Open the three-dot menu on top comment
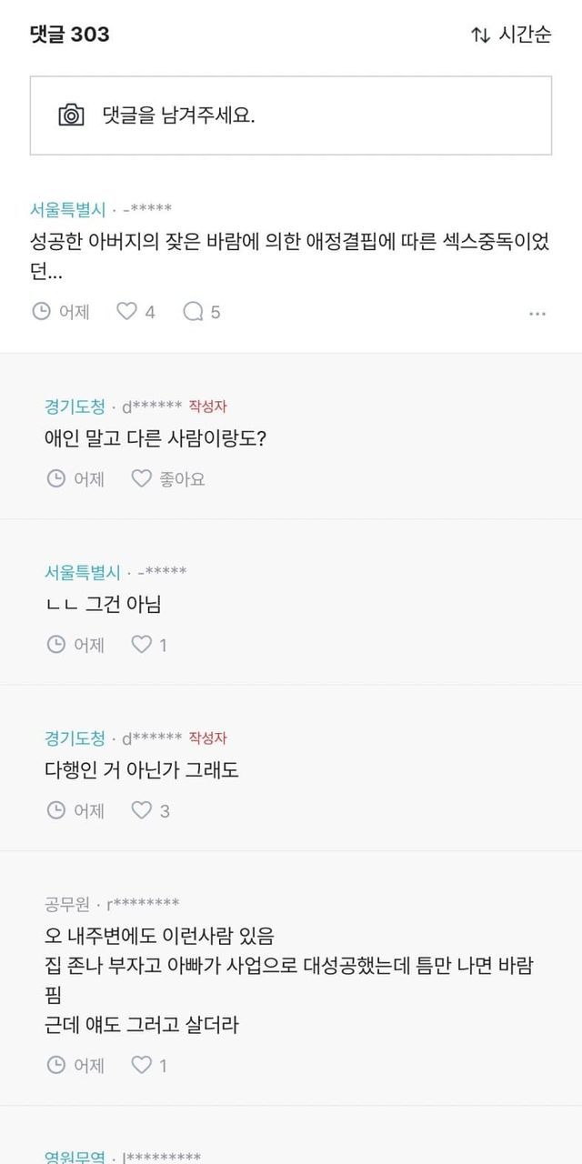Viewport: 582px width, 1164px height. pyautogui.click(x=537, y=314)
